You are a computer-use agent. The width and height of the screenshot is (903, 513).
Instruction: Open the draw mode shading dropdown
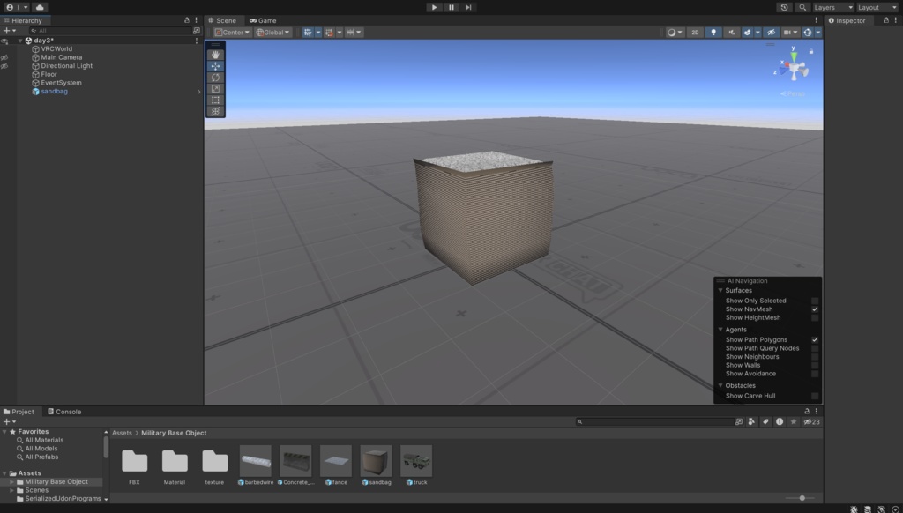(675, 33)
